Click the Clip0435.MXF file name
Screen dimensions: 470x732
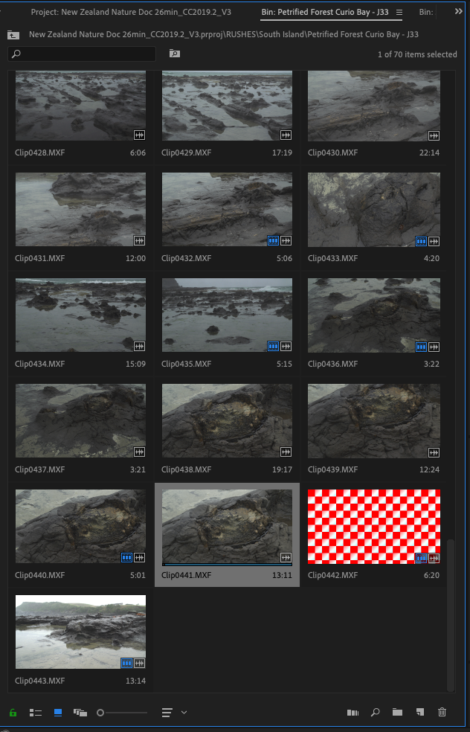[186, 364]
